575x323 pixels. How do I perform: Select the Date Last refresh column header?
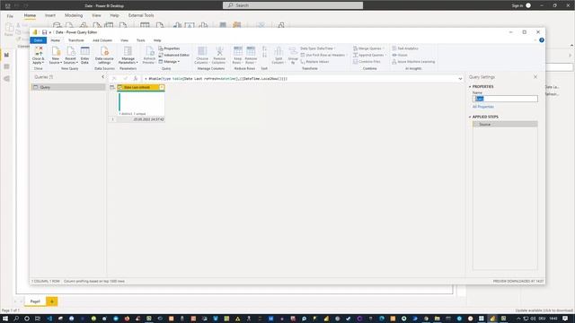(x=140, y=87)
